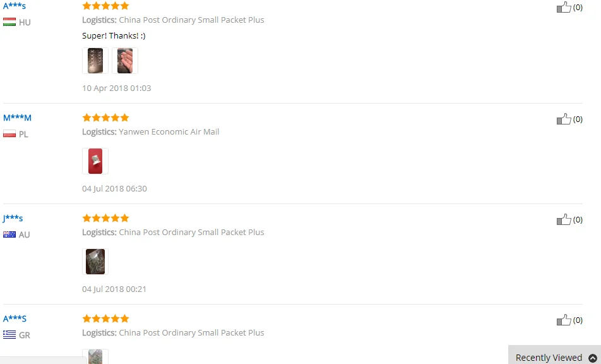Expand the Recently Viewed panel arrow
601x364 pixels.
click(592, 358)
